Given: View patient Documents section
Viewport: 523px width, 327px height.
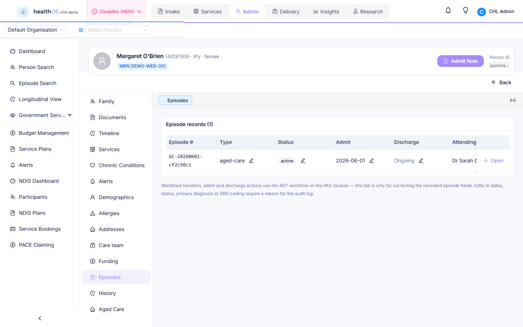Looking at the screenshot, I should (116, 117).
